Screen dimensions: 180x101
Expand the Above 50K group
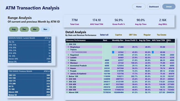67,92
